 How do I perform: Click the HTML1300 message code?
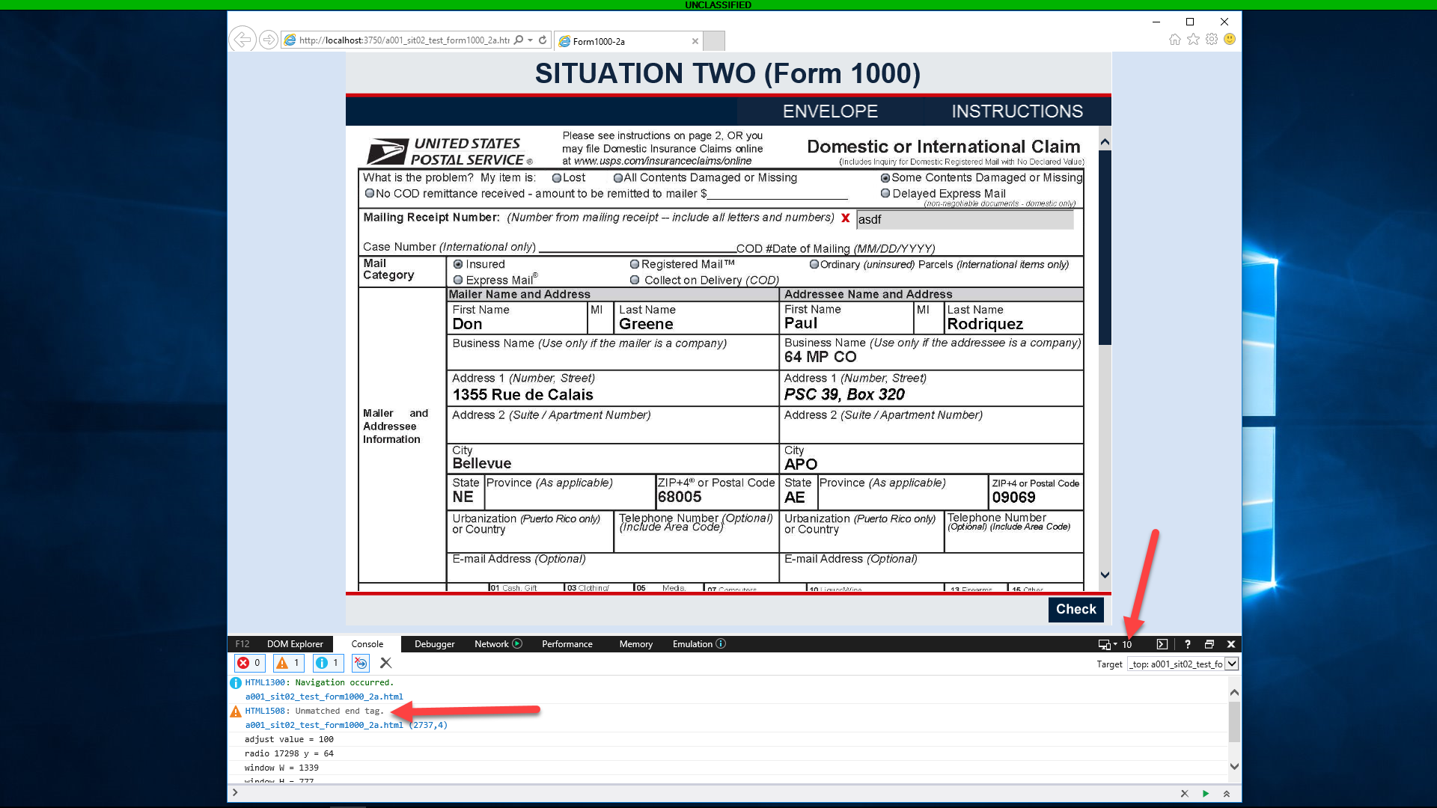coord(264,683)
